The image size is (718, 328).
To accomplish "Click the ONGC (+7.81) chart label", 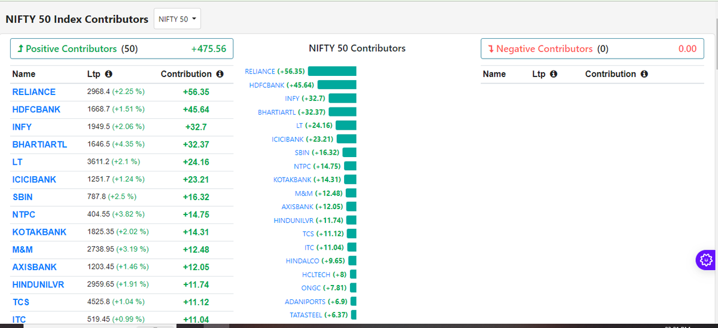I will tap(324, 288).
